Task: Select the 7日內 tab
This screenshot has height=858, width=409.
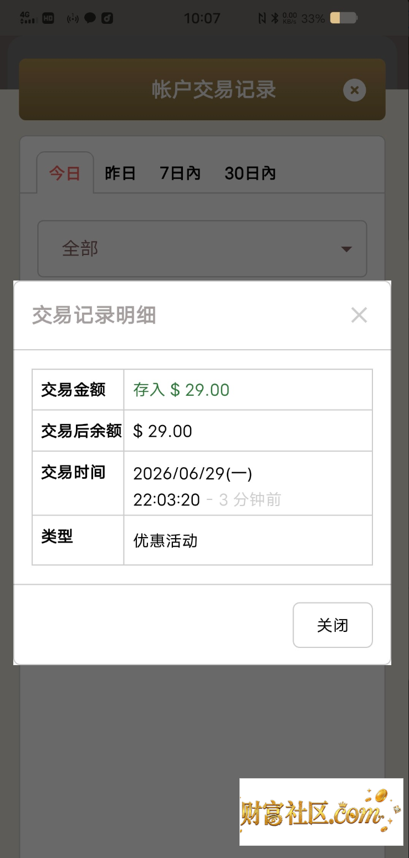Action: [180, 173]
